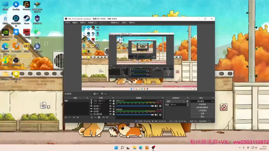Mute the desktop audio channel

pos(156,115)
